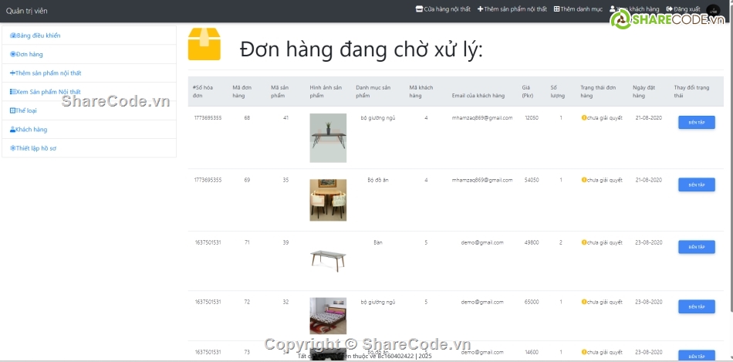Click the price 65000 in order 72 row
733x362 pixels.
532,302
